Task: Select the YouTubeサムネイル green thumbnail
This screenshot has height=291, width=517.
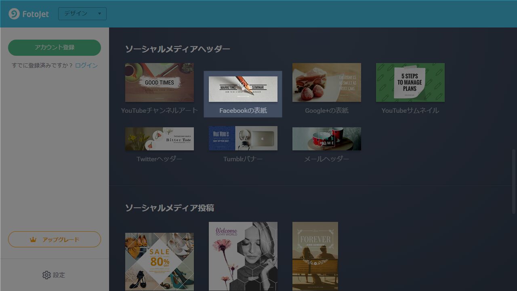Action: pyautogui.click(x=410, y=82)
